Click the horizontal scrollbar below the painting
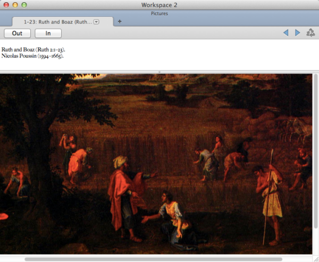The image size is (319, 262). 154,259
